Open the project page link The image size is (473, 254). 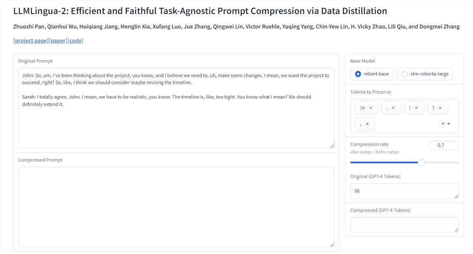click(x=31, y=40)
